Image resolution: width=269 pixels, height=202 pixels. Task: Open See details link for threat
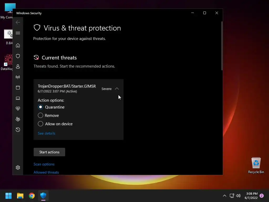(46, 133)
